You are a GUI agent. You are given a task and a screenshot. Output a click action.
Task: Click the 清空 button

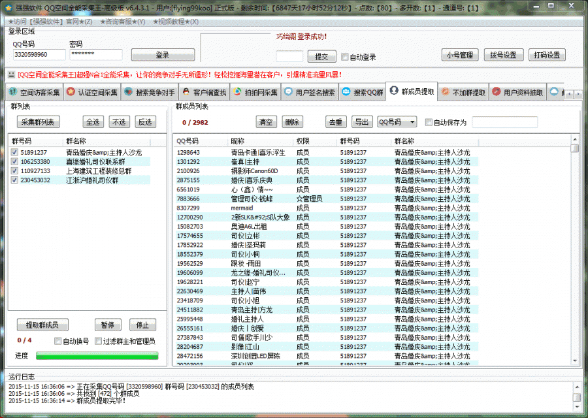point(266,122)
